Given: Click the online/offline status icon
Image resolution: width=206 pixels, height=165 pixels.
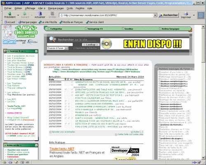Looking at the screenshot, I should tap(194, 163).
